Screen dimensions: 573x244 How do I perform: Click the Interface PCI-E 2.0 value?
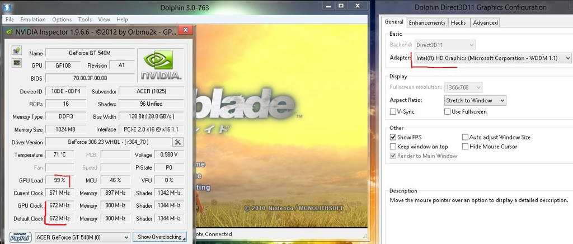[x=151, y=129]
